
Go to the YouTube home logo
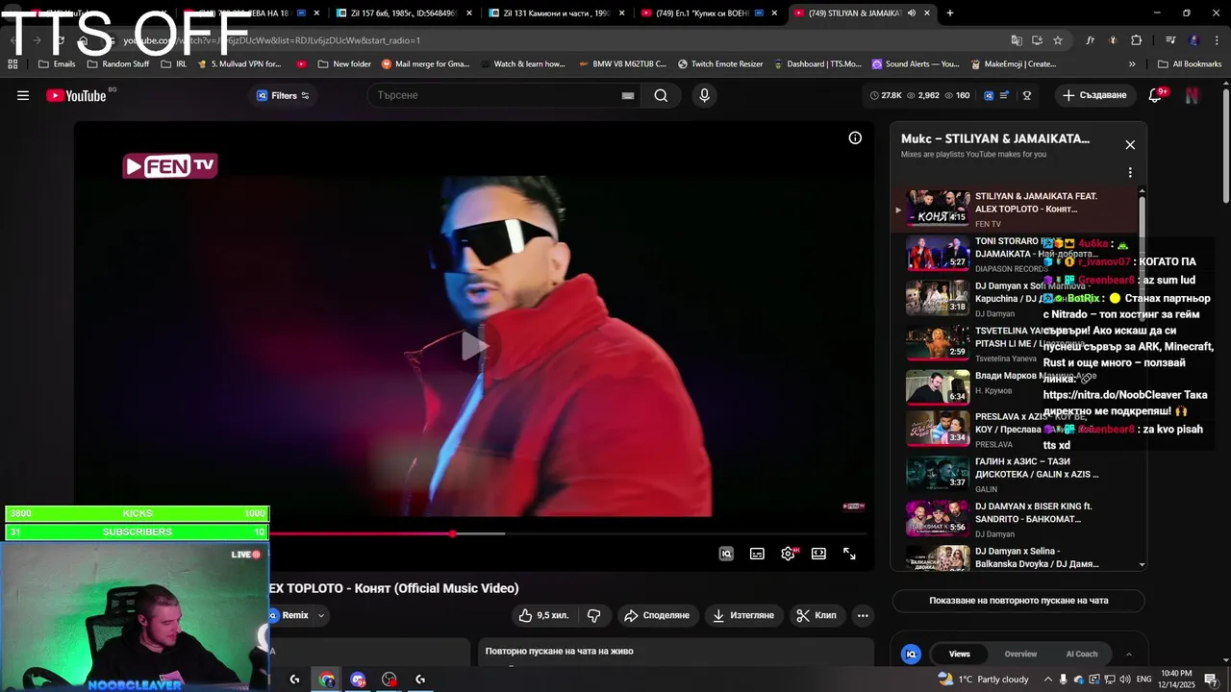tap(76, 95)
